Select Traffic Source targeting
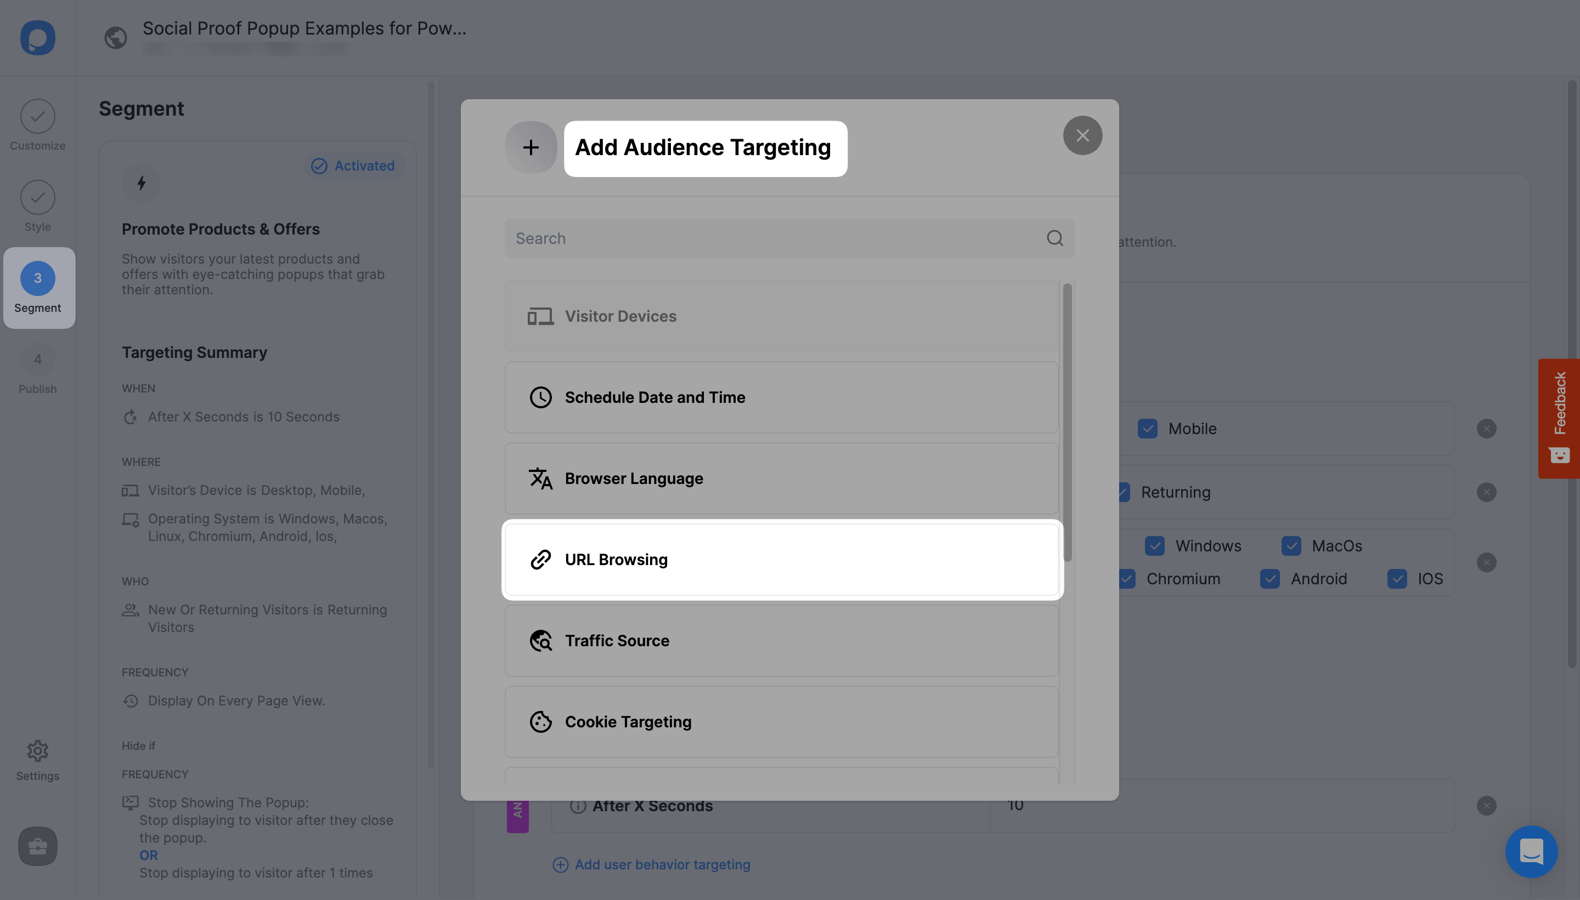 (x=781, y=640)
